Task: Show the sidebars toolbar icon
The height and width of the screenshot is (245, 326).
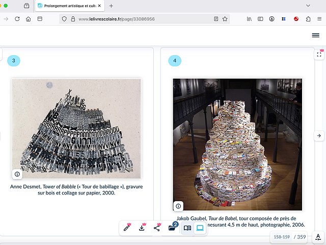Action: (260, 19)
